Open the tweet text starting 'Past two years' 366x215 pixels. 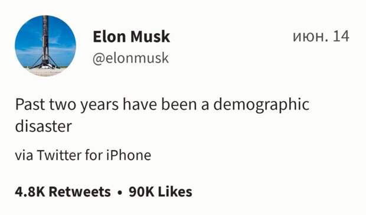(162, 115)
